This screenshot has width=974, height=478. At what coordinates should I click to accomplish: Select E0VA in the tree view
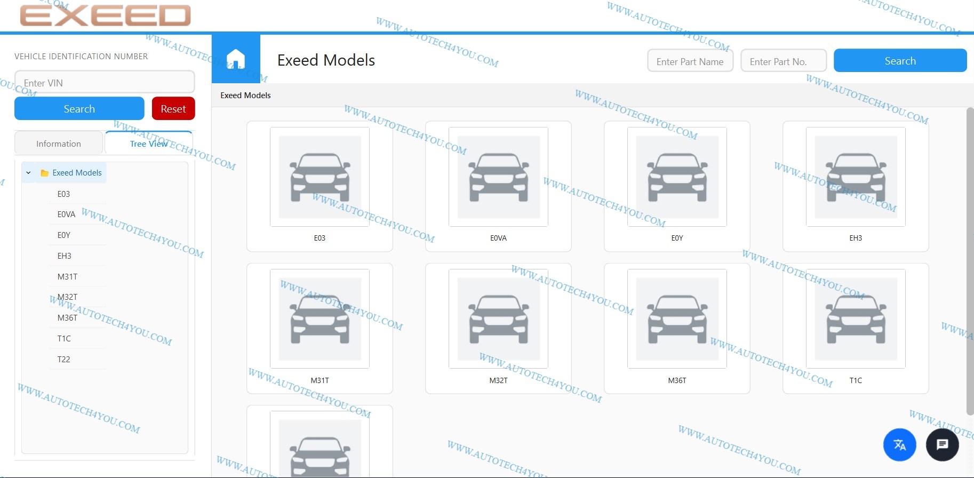click(x=66, y=214)
